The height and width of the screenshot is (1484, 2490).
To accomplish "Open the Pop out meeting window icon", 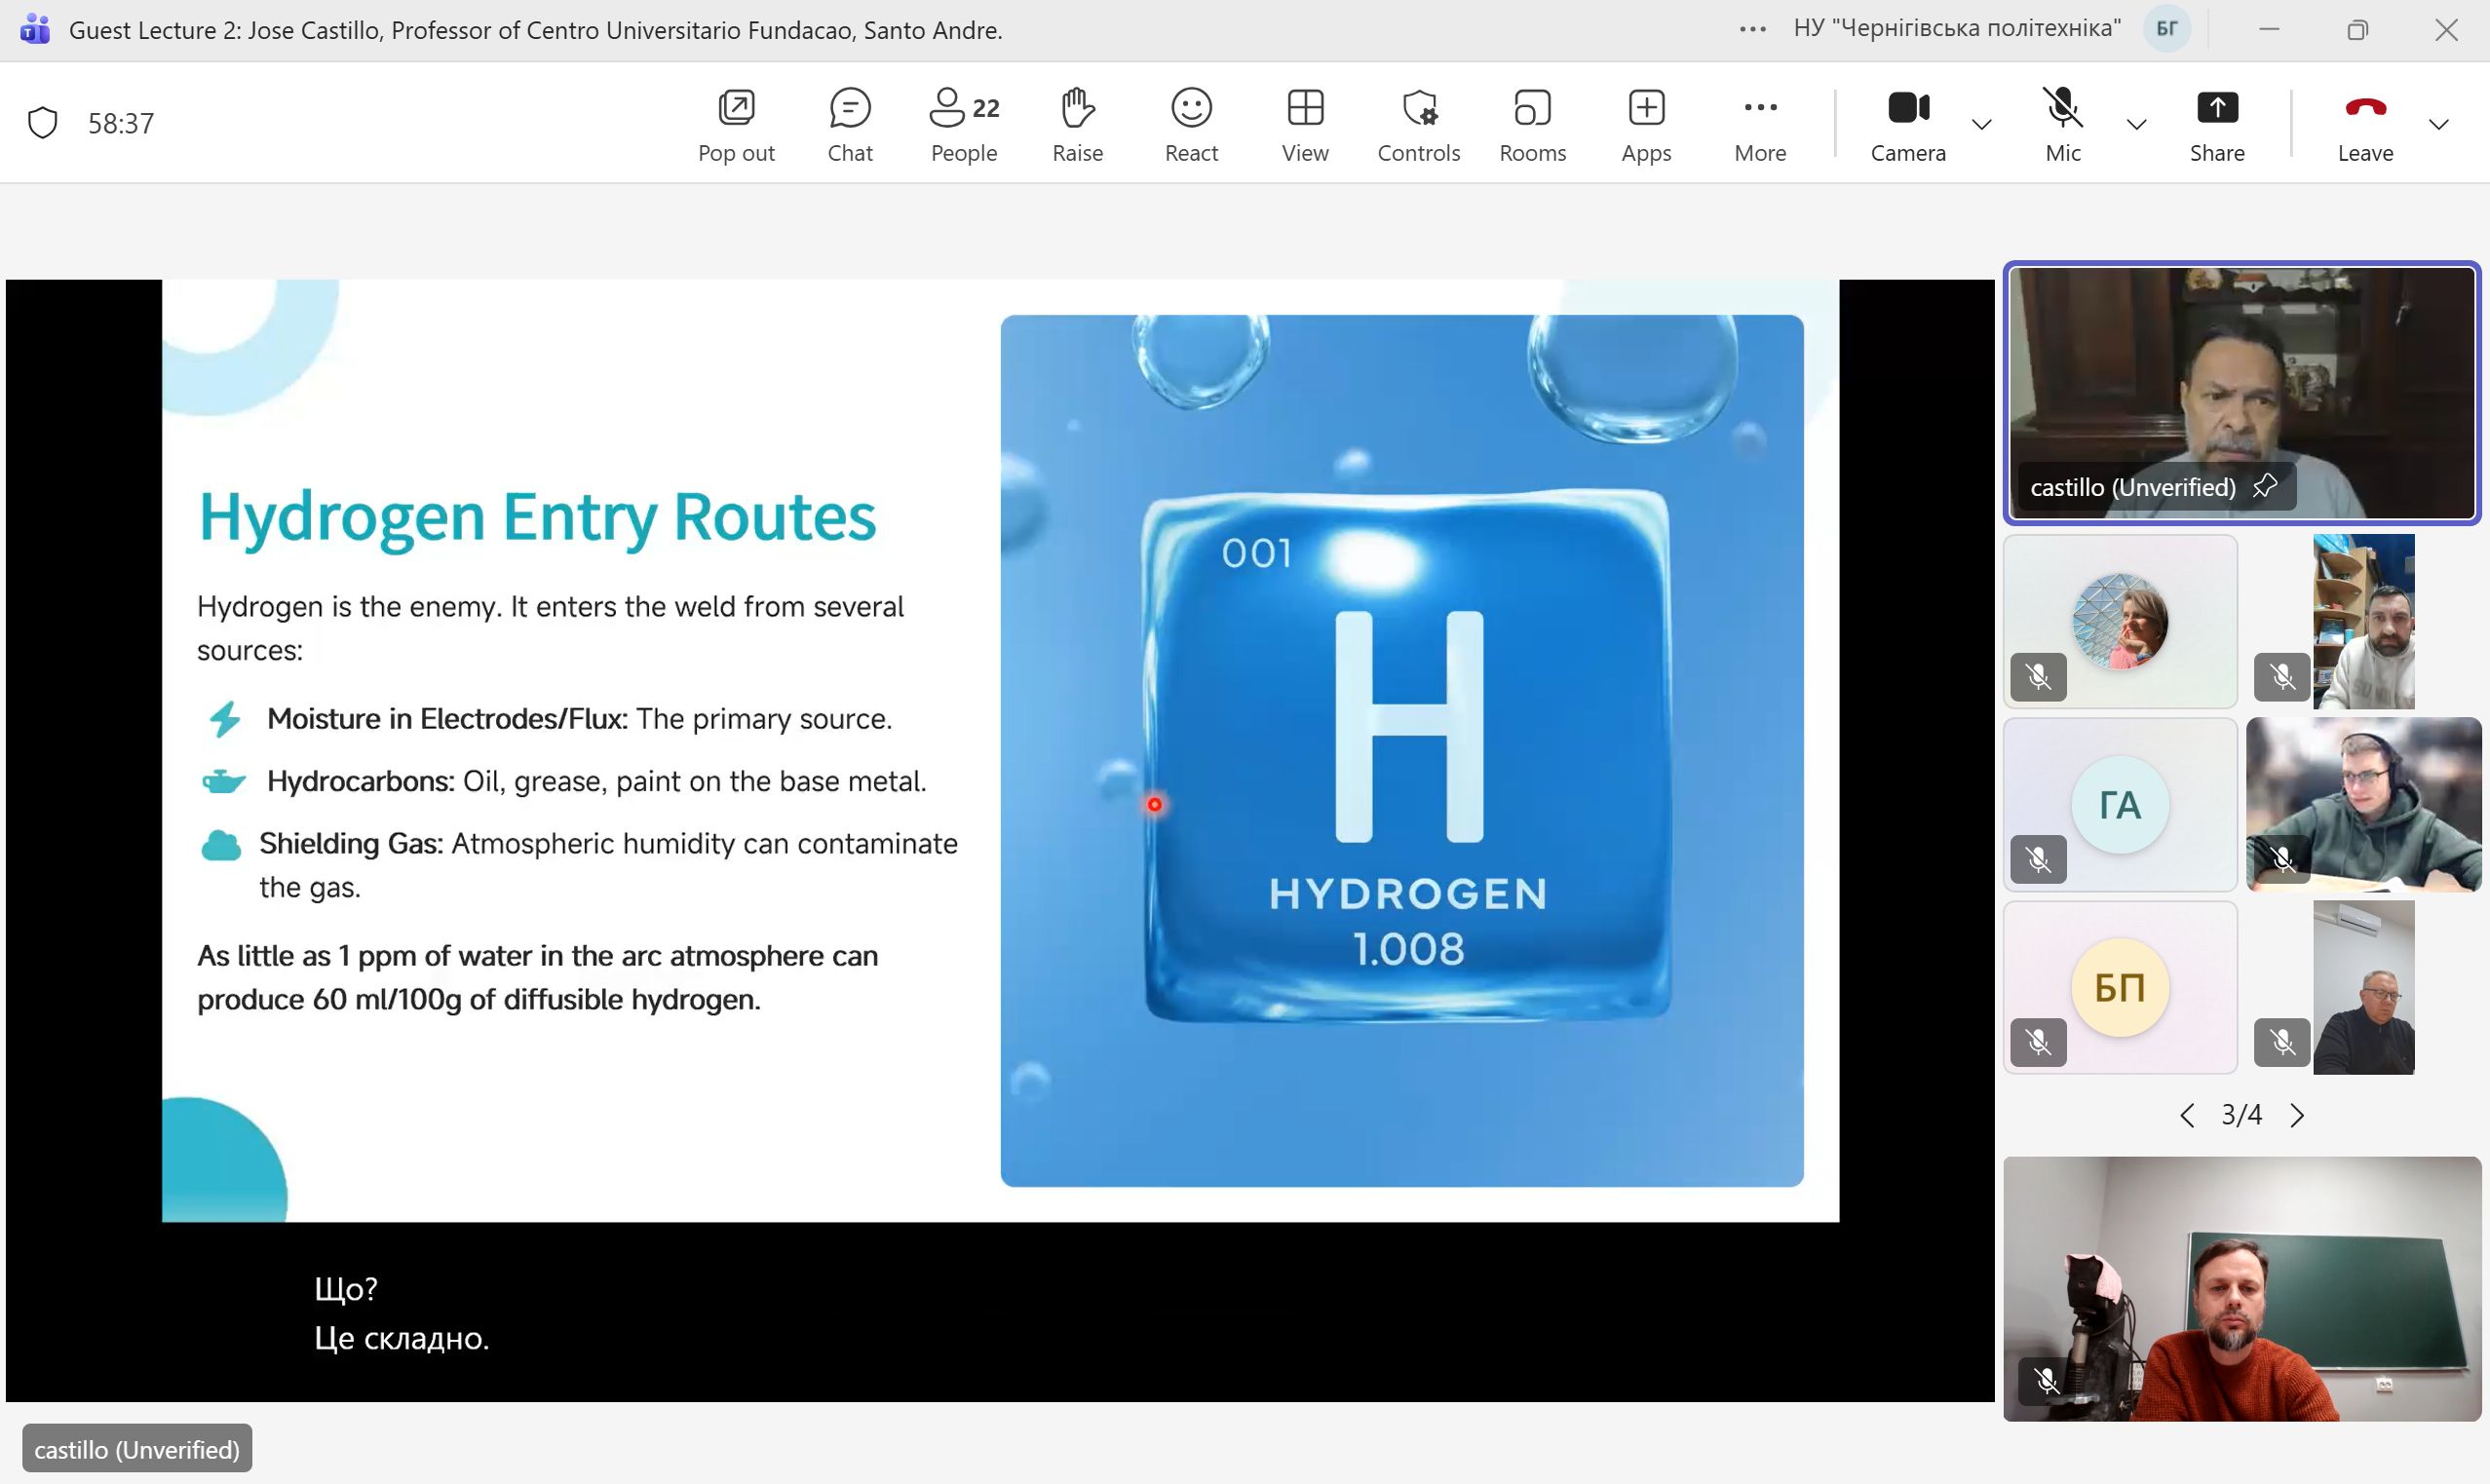I will pos(736,124).
